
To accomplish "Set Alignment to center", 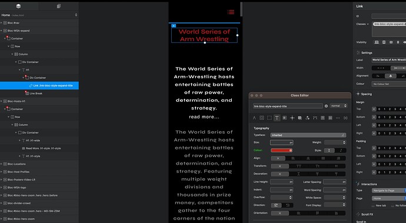I will point(391,76).
